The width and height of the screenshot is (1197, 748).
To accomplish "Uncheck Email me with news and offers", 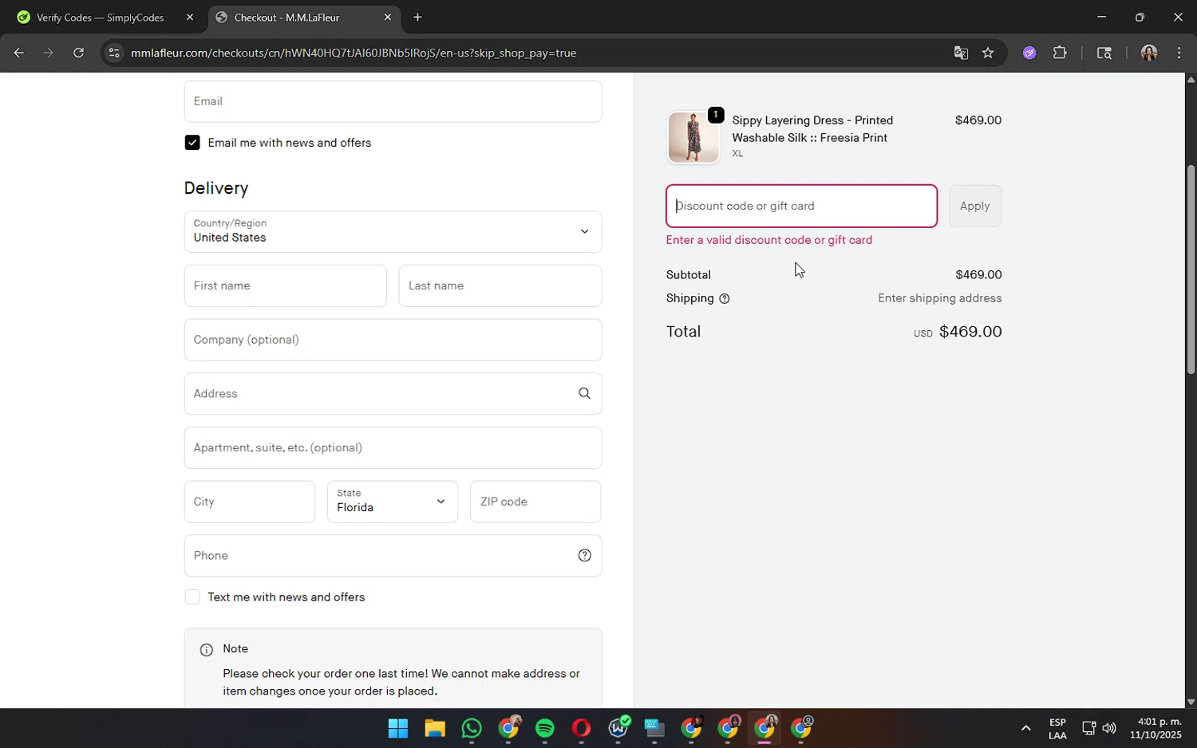I will (x=192, y=143).
